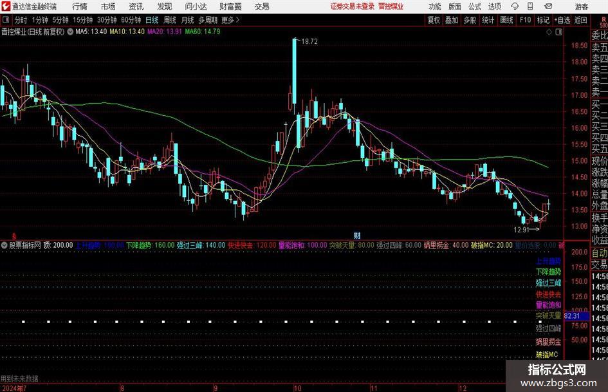Expand 更多 period options
Viewport: 608px width, 392px height.
click(x=230, y=20)
